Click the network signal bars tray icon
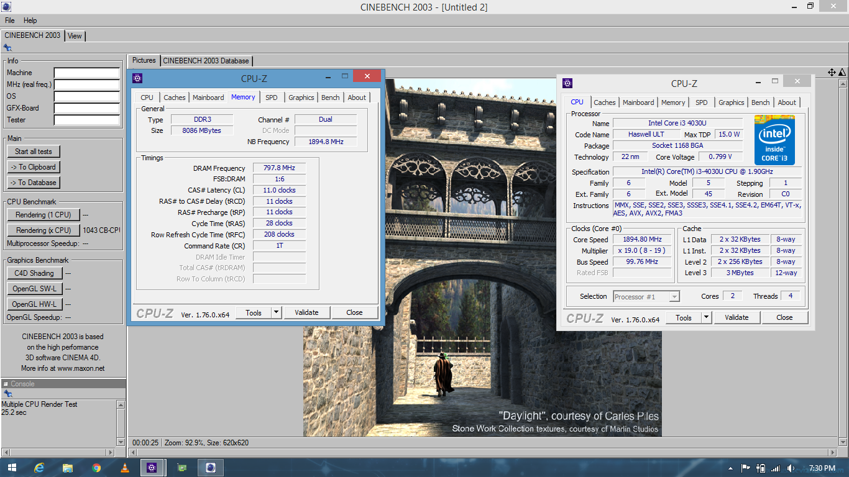849x477 pixels. (x=776, y=468)
